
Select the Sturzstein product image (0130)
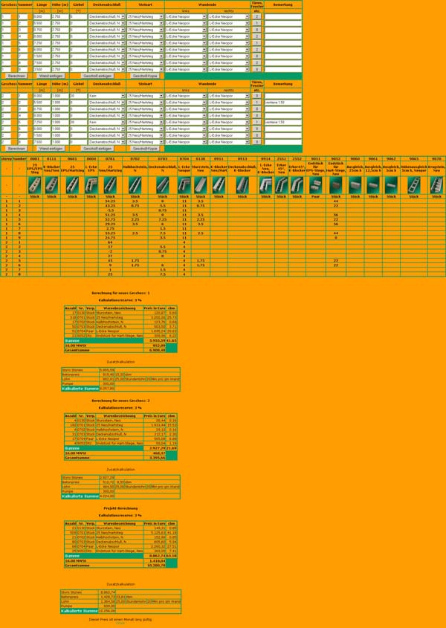[200, 185]
